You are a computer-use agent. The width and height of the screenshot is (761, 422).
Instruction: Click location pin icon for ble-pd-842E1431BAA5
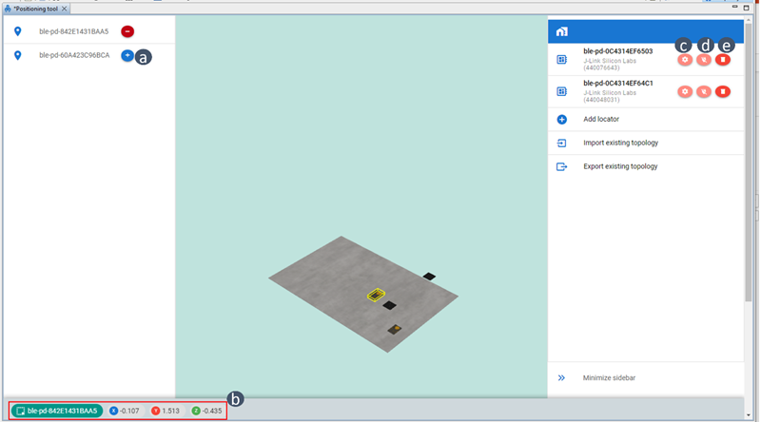[17, 31]
